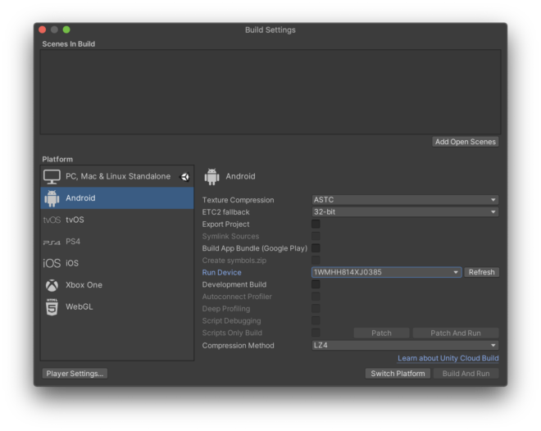
Task: Click the PS4 platform icon
Action: click(52, 242)
